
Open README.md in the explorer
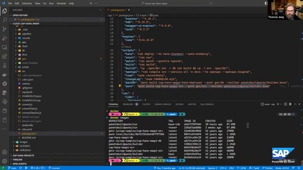[28, 137]
